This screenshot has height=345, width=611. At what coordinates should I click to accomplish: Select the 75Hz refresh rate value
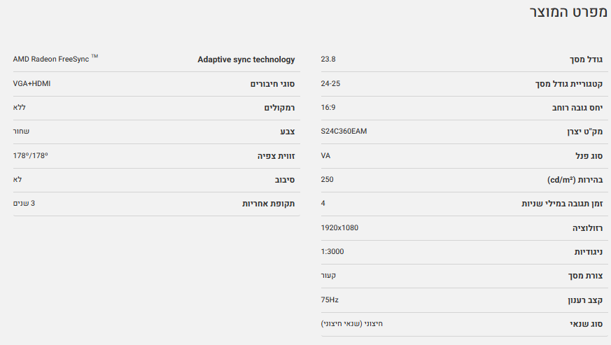[329, 300]
